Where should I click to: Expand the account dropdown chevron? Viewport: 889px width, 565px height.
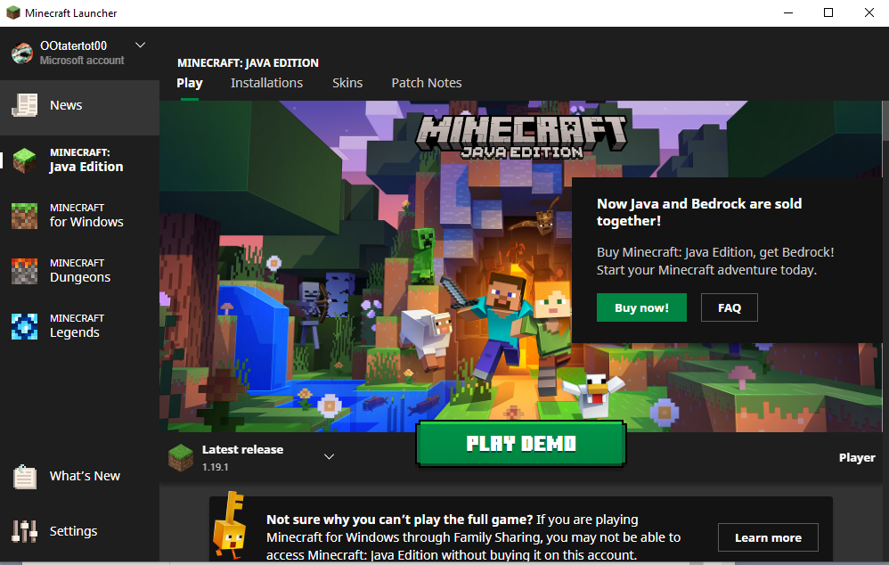coord(140,45)
